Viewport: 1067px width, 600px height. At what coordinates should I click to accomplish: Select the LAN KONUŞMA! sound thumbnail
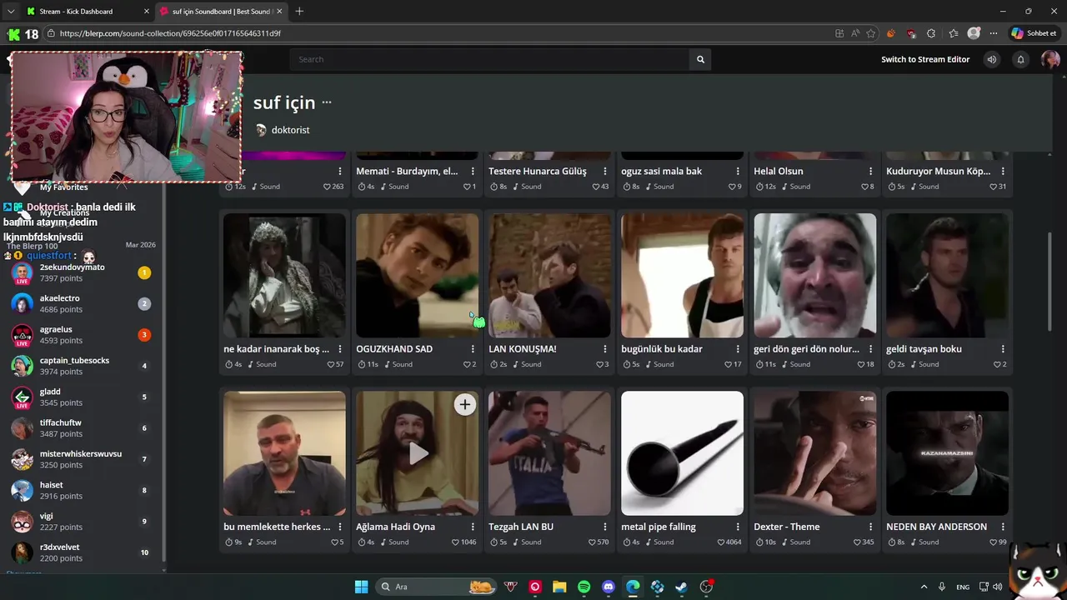(x=549, y=275)
